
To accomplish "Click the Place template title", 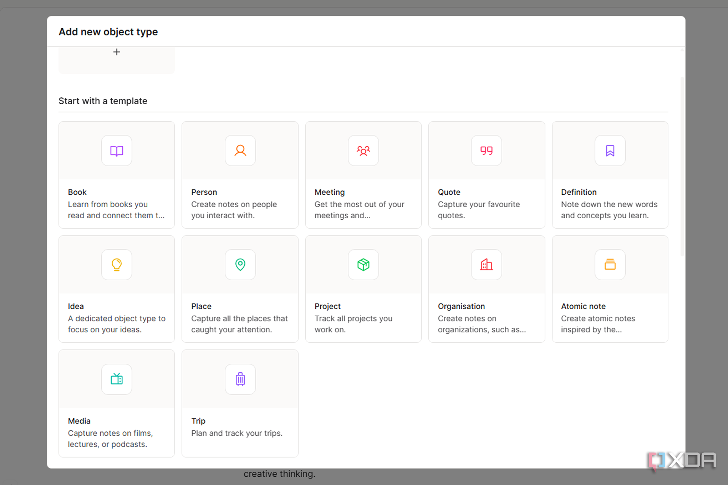I will tap(201, 306).
